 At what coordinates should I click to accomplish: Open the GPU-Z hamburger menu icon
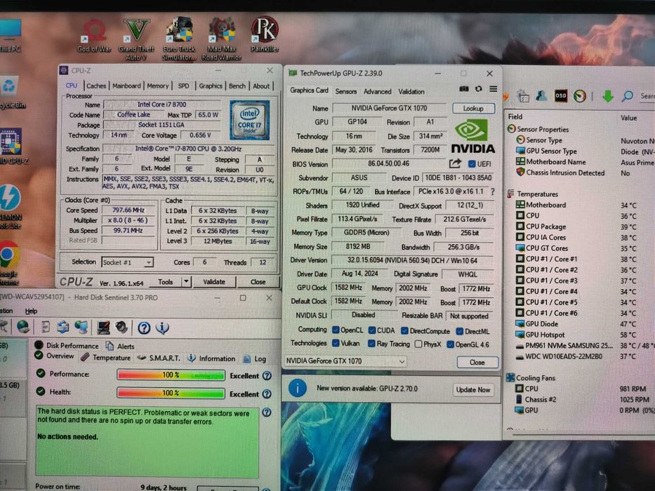point(494,88)
